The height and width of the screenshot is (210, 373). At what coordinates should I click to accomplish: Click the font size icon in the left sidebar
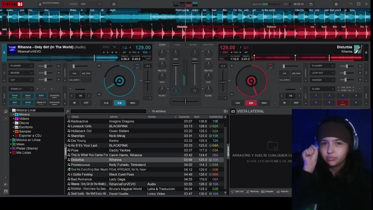click(6, 184)
